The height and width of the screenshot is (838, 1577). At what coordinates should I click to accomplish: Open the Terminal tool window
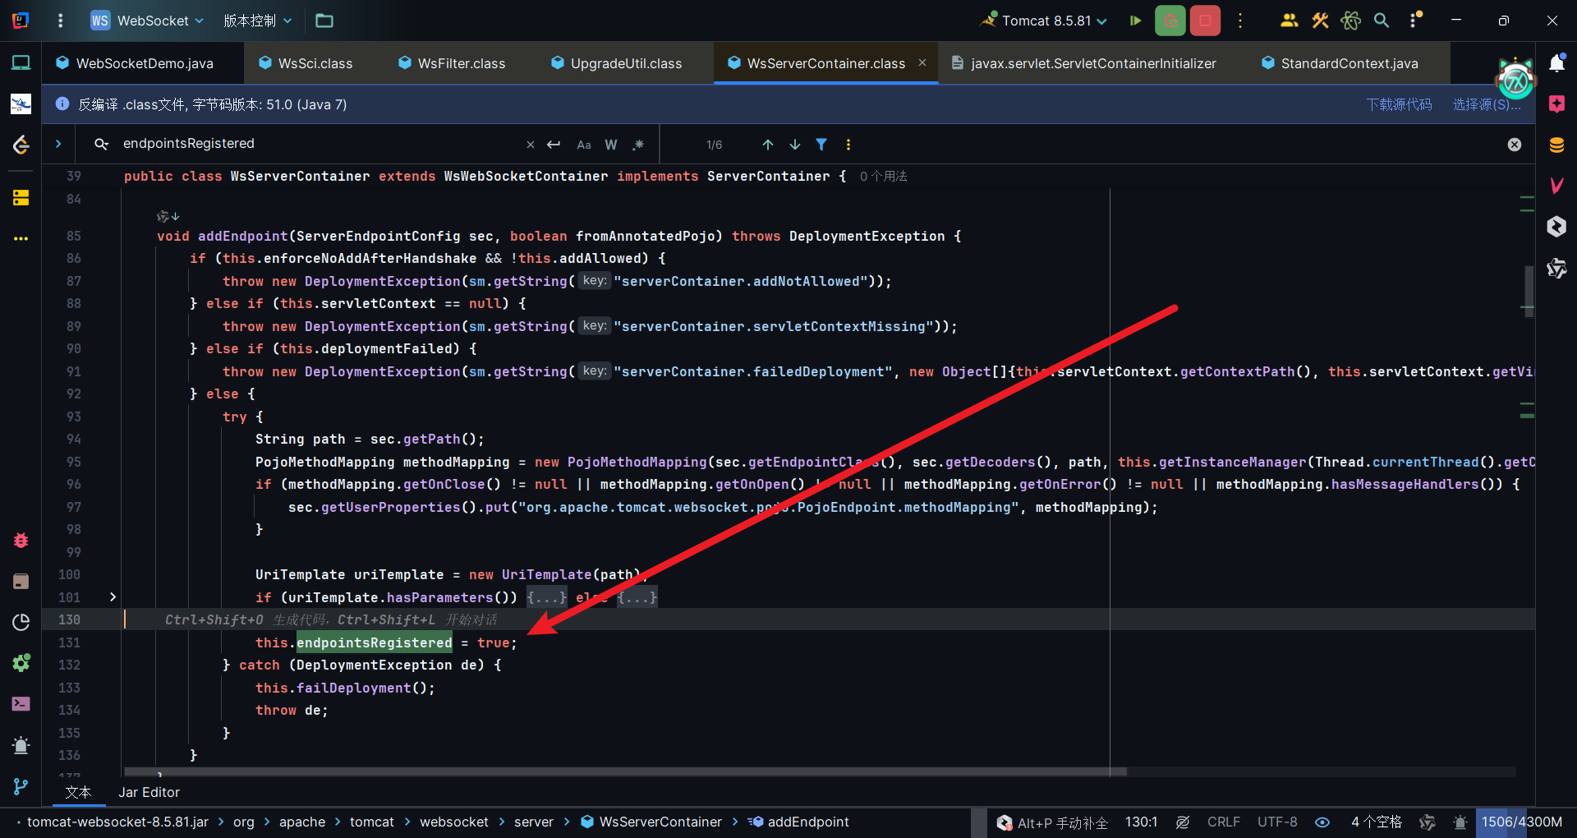point(21,704)
